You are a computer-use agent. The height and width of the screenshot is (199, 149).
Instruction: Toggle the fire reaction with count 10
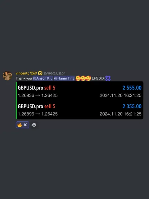(22, 125)
